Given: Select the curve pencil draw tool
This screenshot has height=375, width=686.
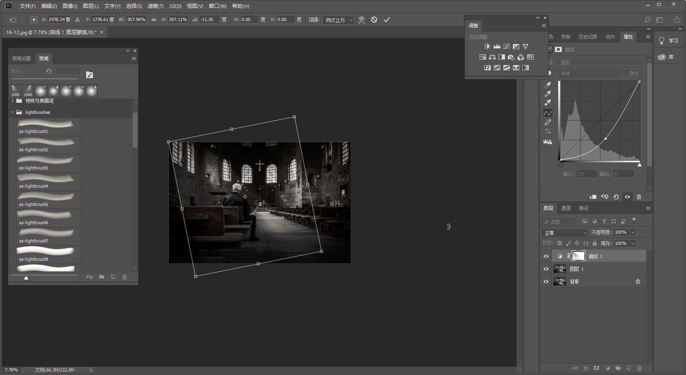Looking at the screenshot, I should [548, 122].
